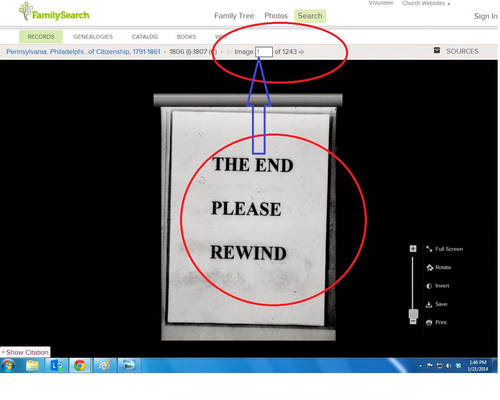This screenshot has height=400, width=500.
Task: Open the volume speaker icon
Action: tap(448, 366)
